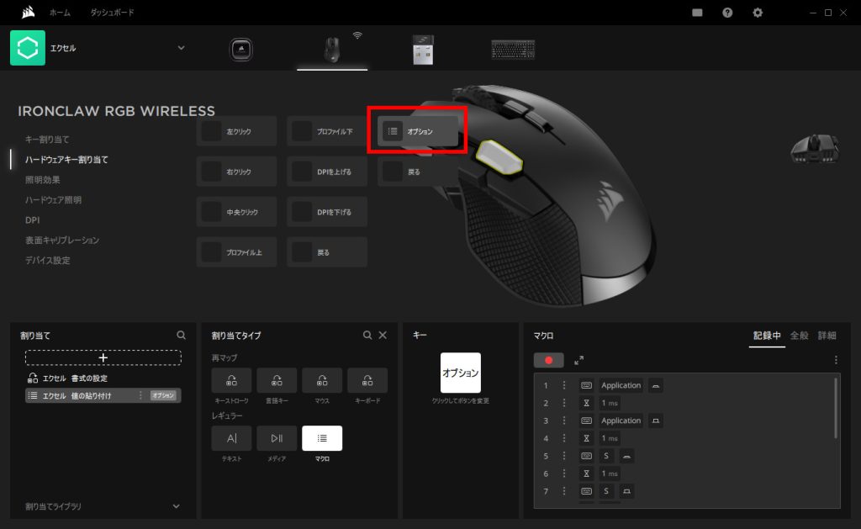The image size is (861, 529).
Task: Open the three-dot menu for macro step 1
Action: click(564, 386)
